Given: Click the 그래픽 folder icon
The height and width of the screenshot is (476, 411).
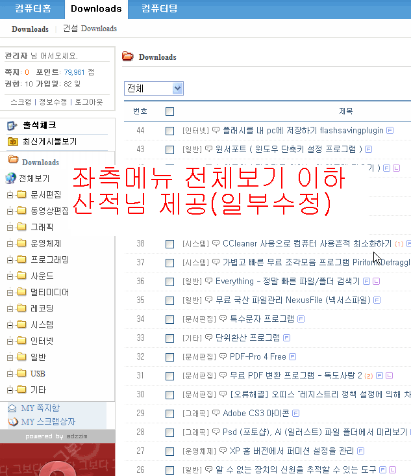Looking at the screenshot, I should point(21,226).
